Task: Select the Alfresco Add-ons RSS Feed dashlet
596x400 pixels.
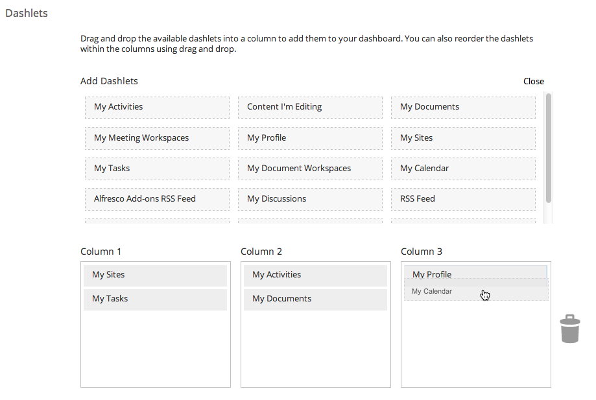Action: pos(156,198)
